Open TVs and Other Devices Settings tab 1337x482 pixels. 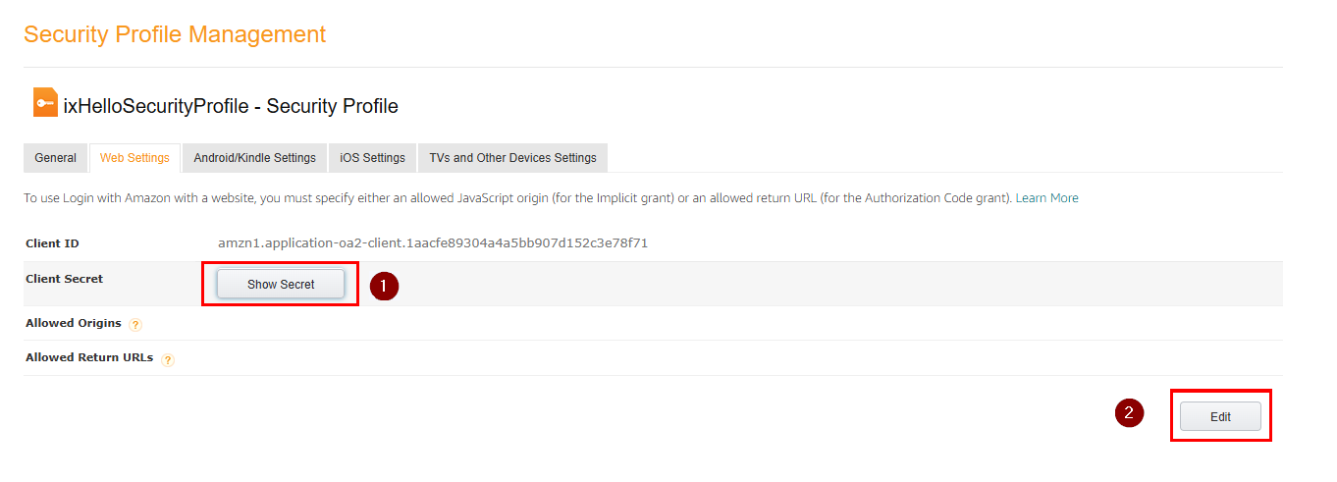point(512,158)
